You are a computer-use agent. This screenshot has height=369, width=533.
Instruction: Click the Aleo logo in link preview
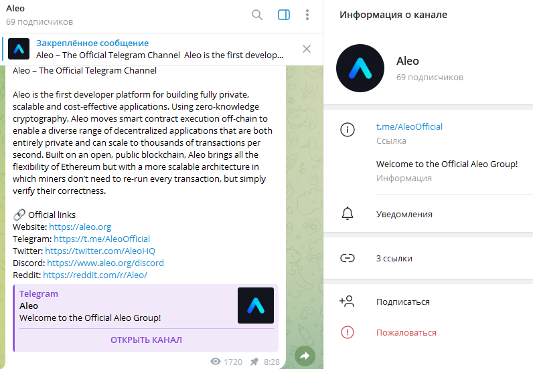click(256, 305)
